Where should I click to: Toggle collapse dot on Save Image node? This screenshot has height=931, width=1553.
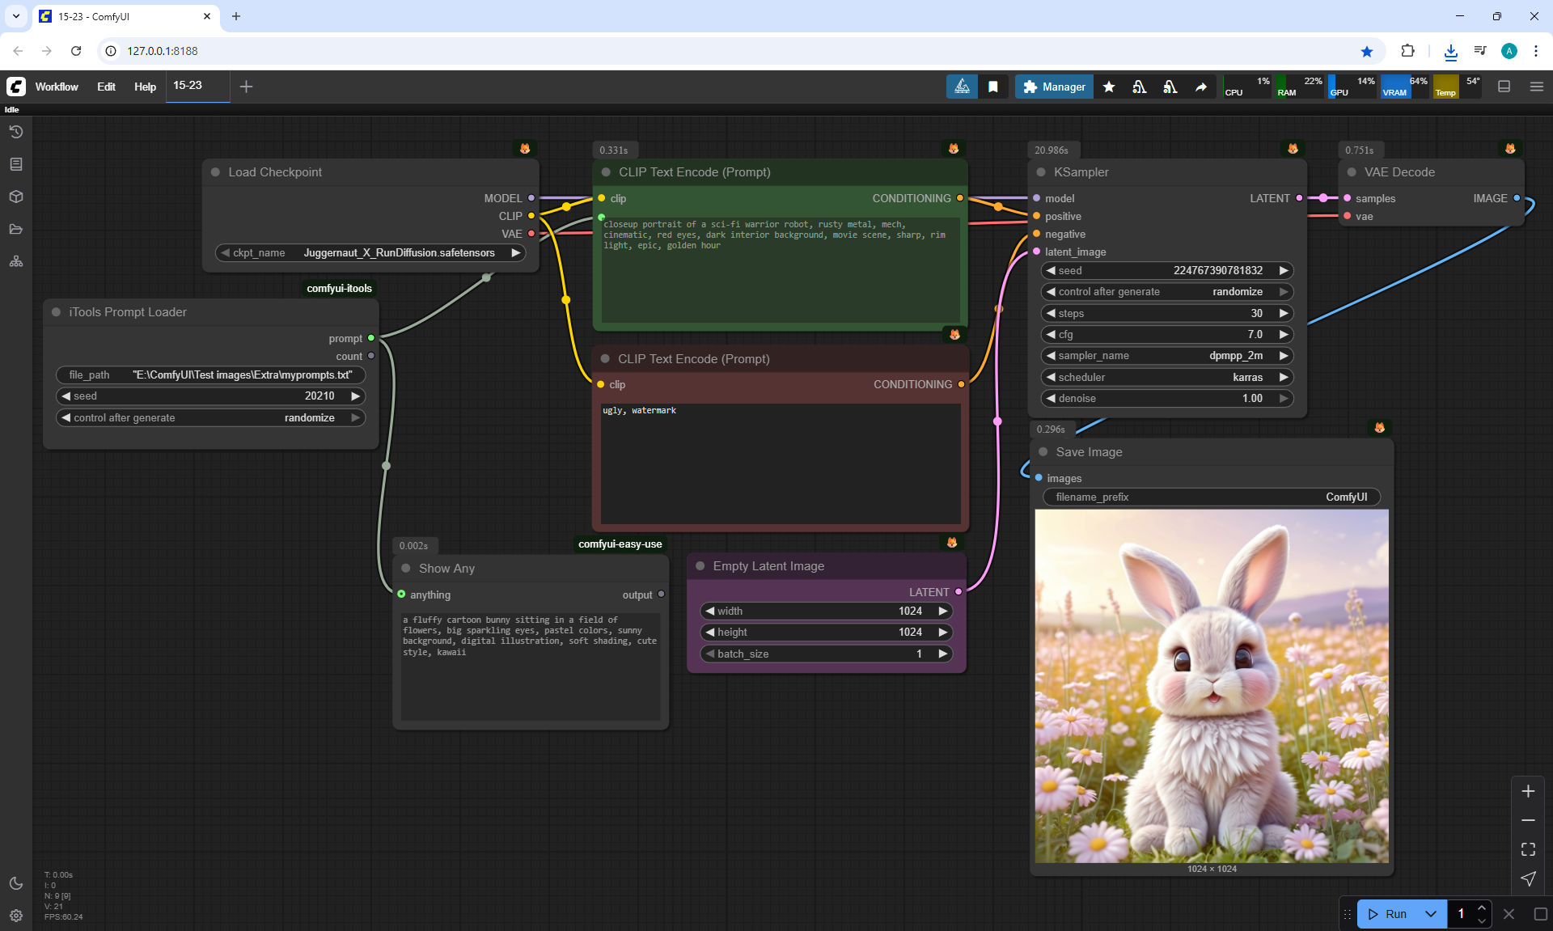tap(1043, 452)
